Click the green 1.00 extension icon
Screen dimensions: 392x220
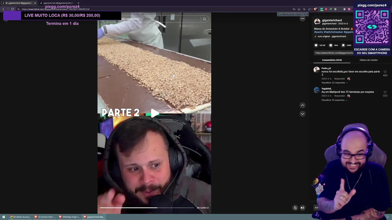[x=321, y=9]
